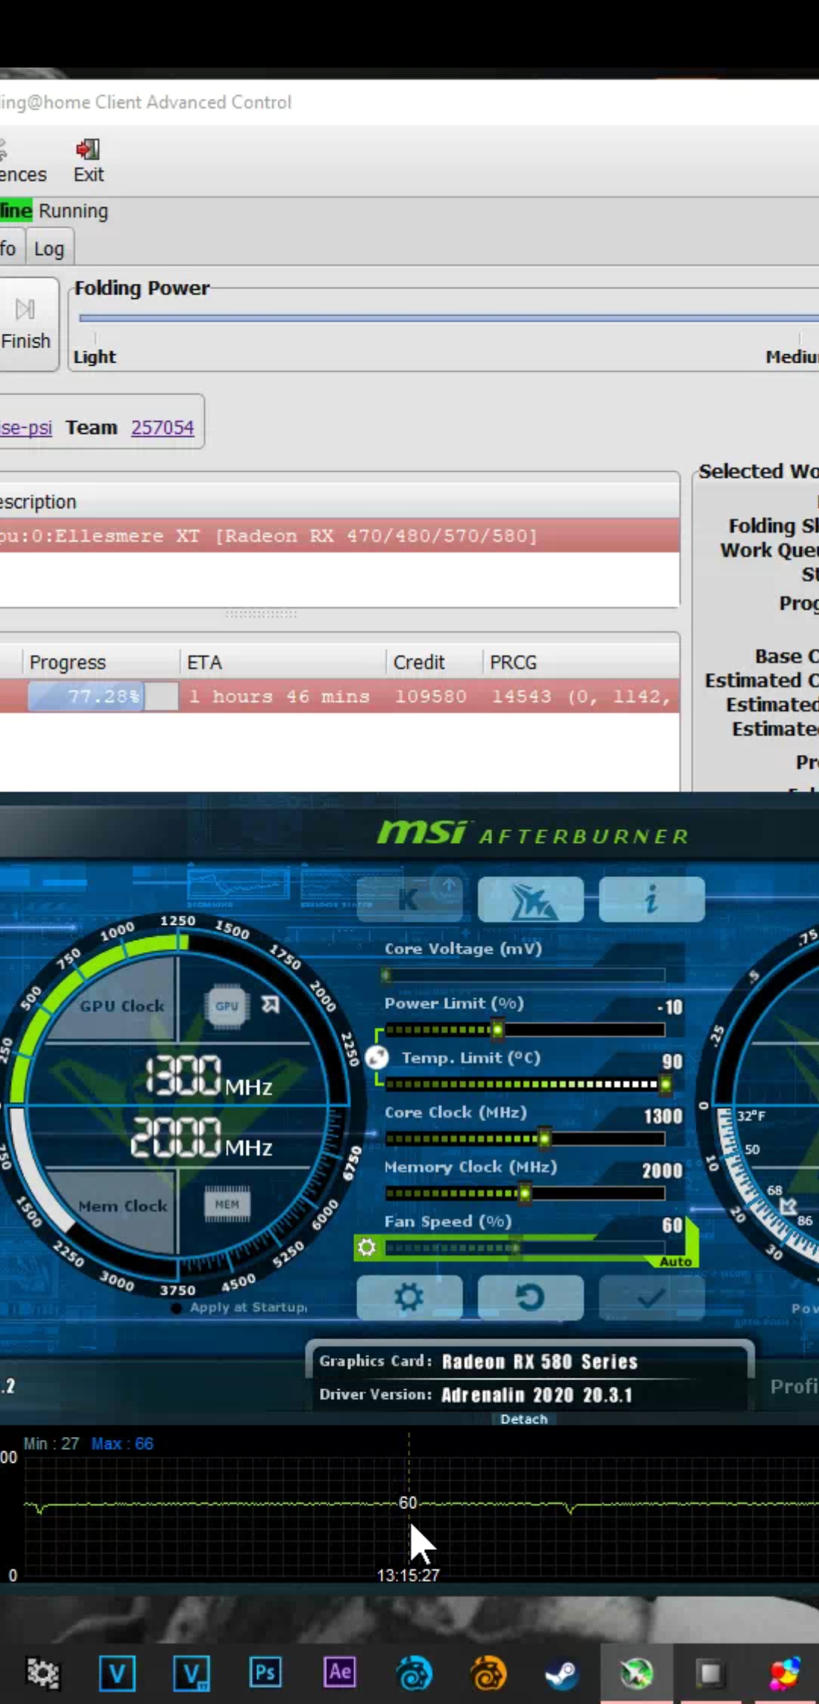Toggle the power/temp limit link icon

(377, 1057)
